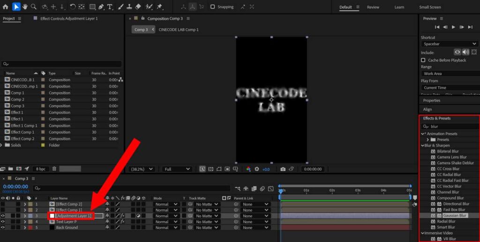Image resolution: width=480 pixels, height=242 pixels.
Task: Click the 8 bpc color depth button
Action: pyautogui.click(x=41, y=169)
